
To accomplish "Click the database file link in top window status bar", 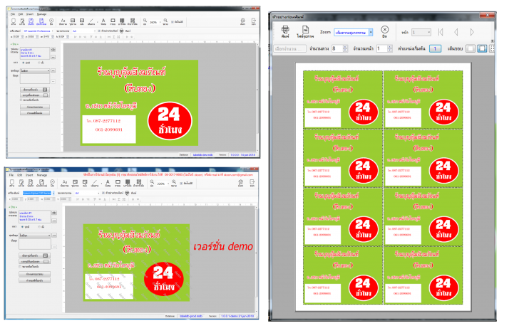I will (x=203, y=154).
